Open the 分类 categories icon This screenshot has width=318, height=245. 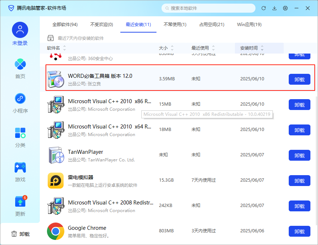click(20, 133)
